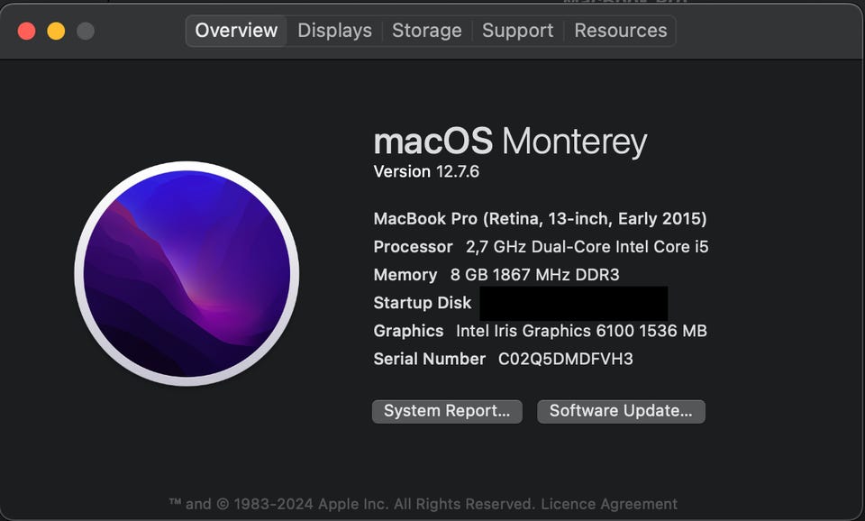Click the Startup Disk label
This screenshot has height=521, width=865.
(x=423, y=303)
